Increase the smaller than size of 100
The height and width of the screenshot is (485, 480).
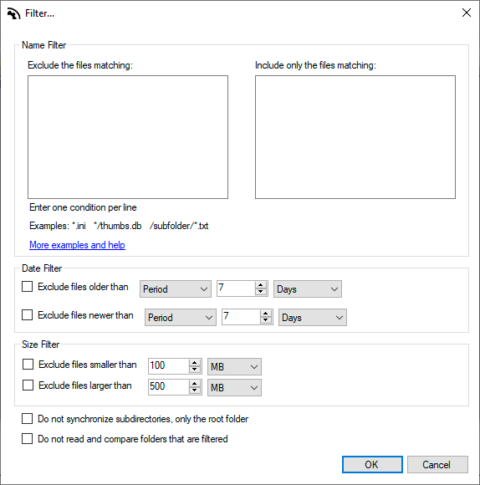coord(195,363)
